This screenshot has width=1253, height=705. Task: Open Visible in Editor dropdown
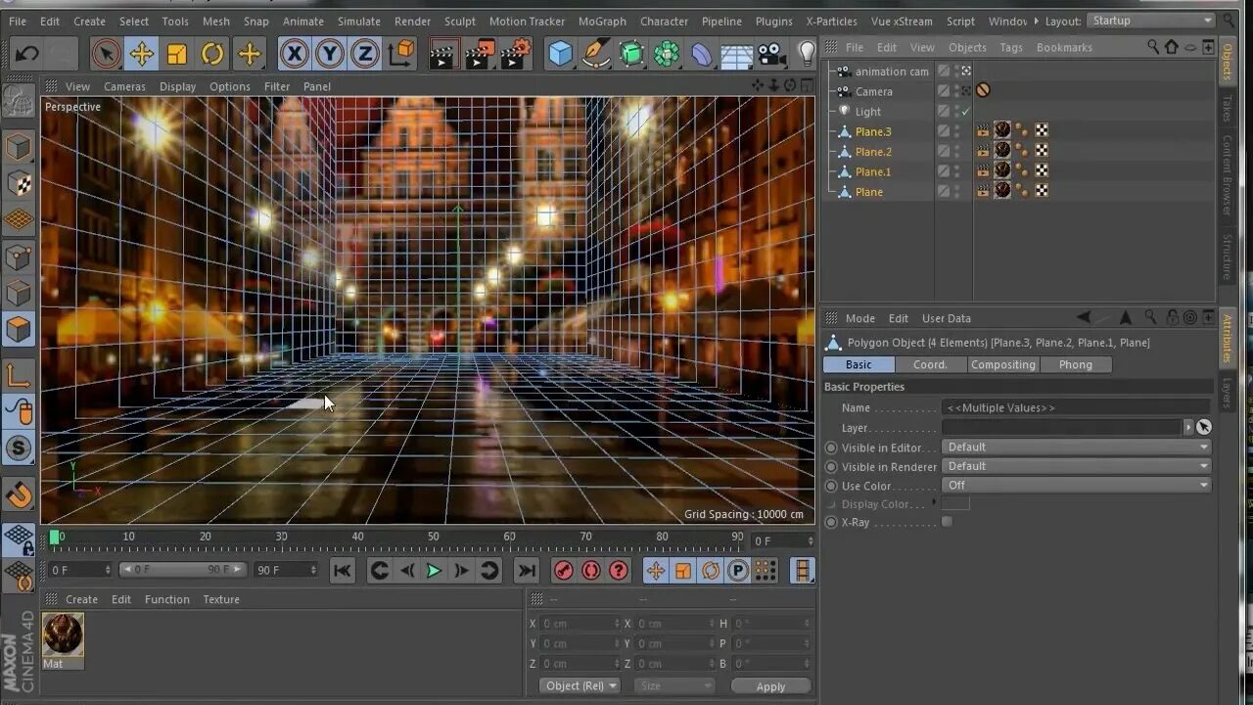click(x=1076, y=447)
